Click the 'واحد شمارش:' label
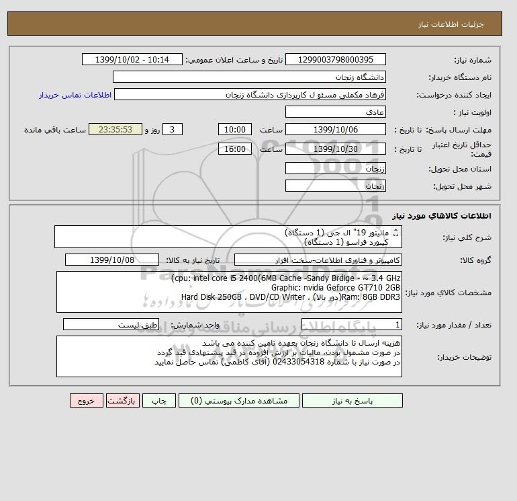Image resolution: width=517 pixels, height=501 pixels. tap(195, 325)
